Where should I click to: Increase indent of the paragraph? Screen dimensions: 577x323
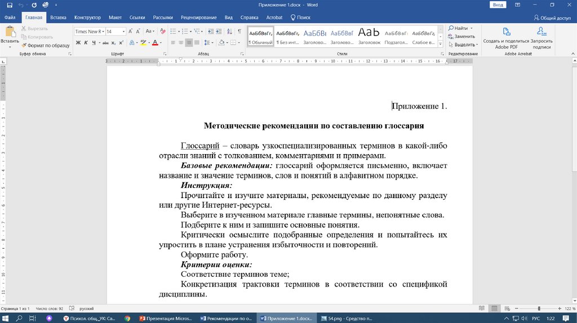[x=219, y=32]
